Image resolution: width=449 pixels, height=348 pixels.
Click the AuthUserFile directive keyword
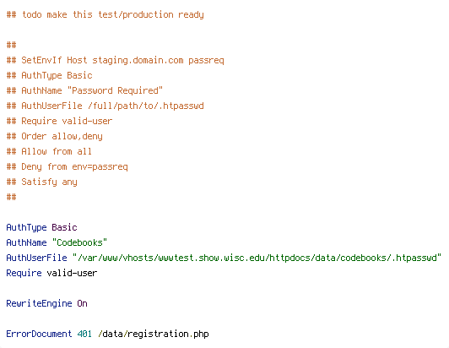pyautogui.click(x=36, y=258)
